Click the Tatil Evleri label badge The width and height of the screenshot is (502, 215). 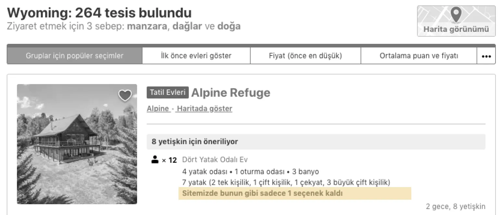pos(167,92)
